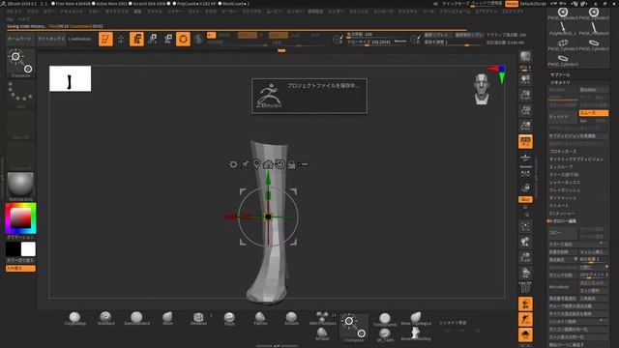Collapse the ジオメトリ section
Viewport: 619px width, 348px height.
tap(560, 82)
